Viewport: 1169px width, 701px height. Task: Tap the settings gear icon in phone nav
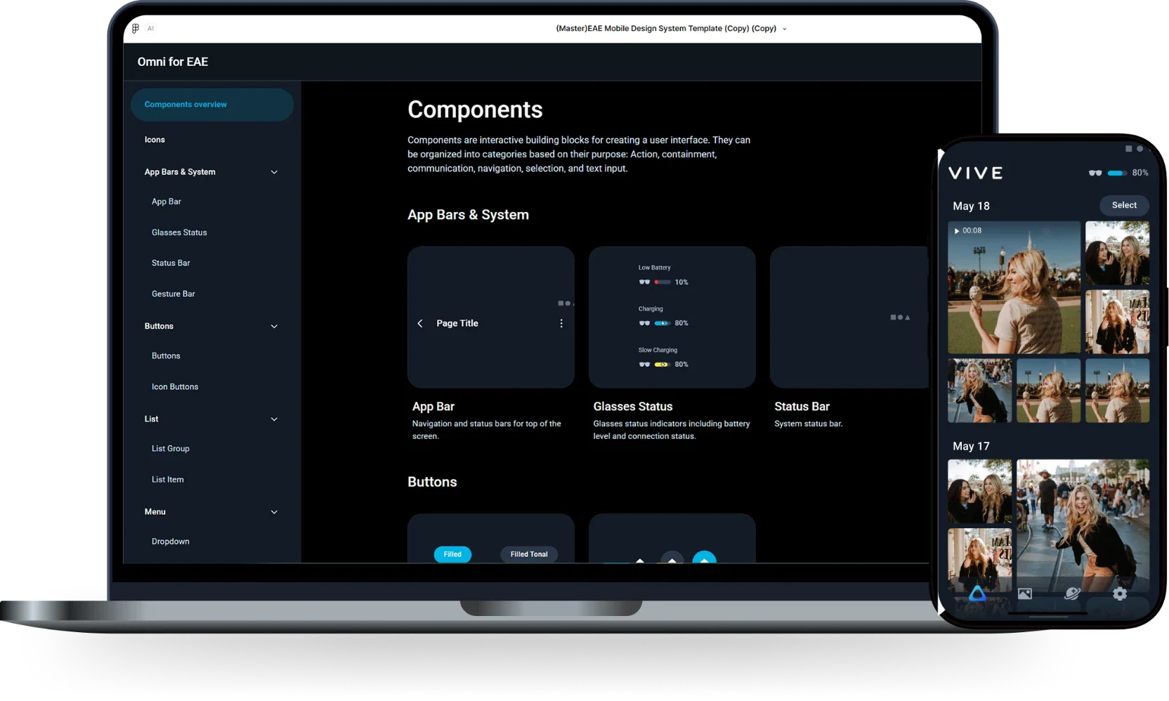(1120, 594)
